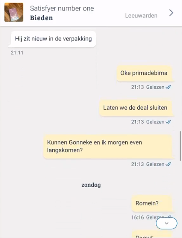Click read checkmarks under "Laten we de deal sluiten"
Screen dimensions: 182x238
point(168,122)
